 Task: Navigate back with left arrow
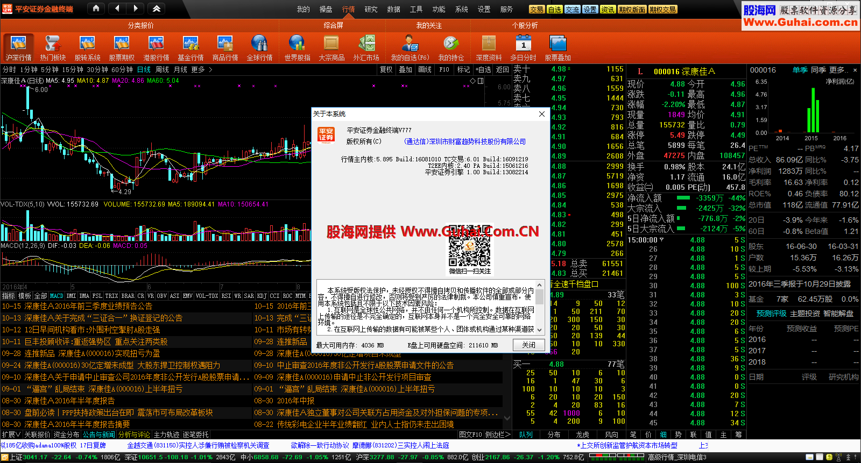118,8
